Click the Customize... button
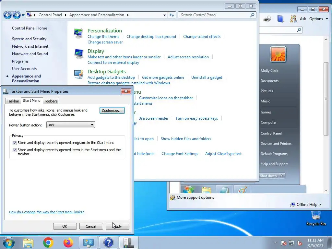 coord(112,111)
